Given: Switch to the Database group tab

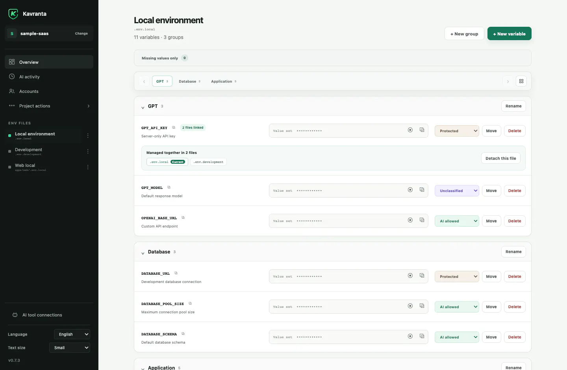Looking at the screenshot, I should click(x=189, y=81).
